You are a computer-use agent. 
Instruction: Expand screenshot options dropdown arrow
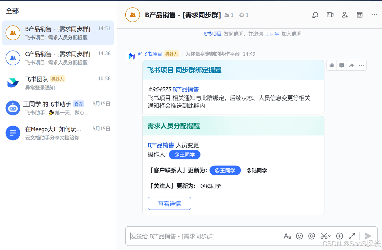pos(329,237)
